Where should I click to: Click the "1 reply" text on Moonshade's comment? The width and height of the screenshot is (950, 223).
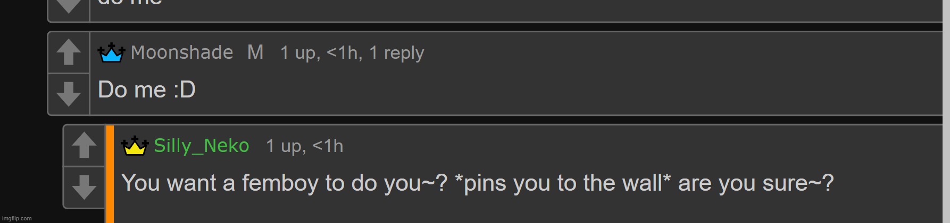coord(396,53)
